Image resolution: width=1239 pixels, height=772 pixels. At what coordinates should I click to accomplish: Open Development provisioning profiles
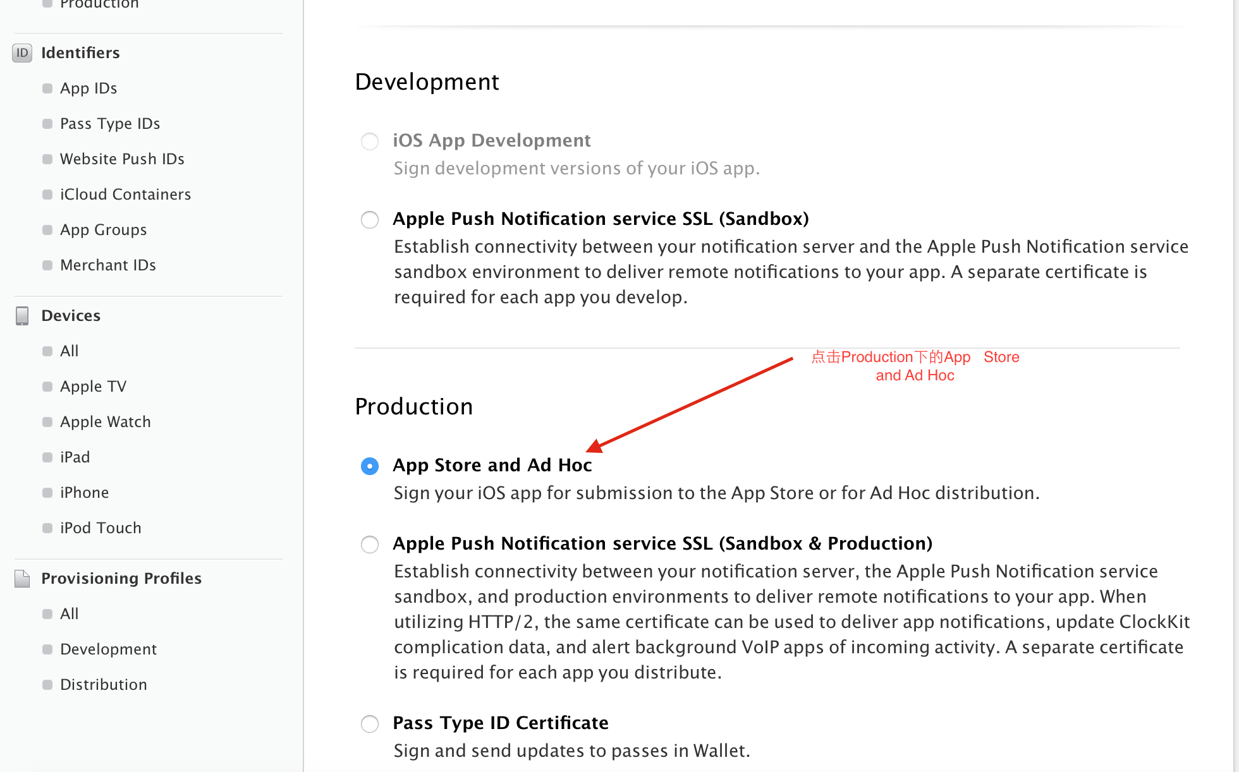point(108,649)
